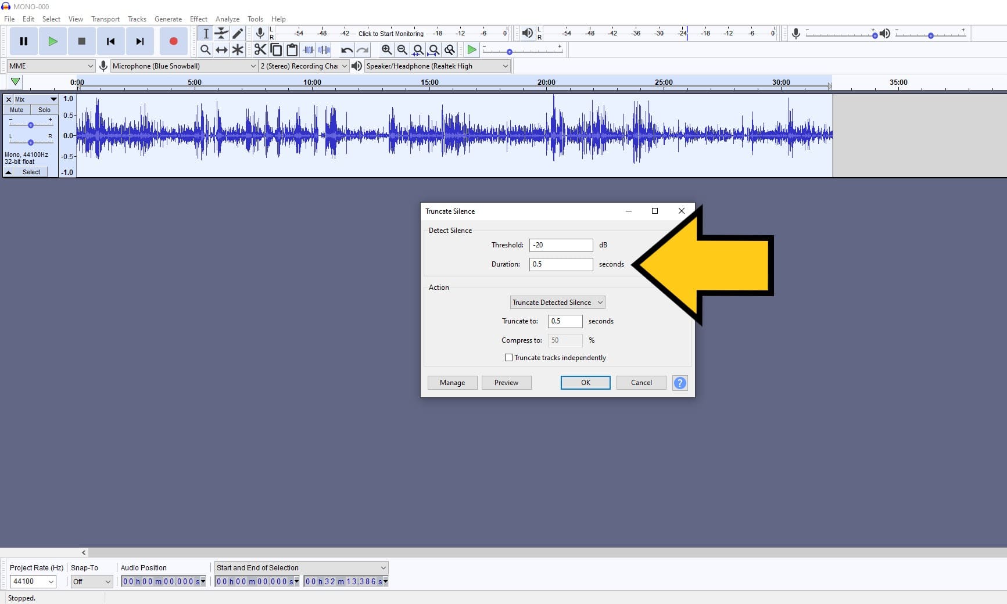Adjust the track gain slider
Viewport: 1007px width, 604px height.
coord(30,124)
